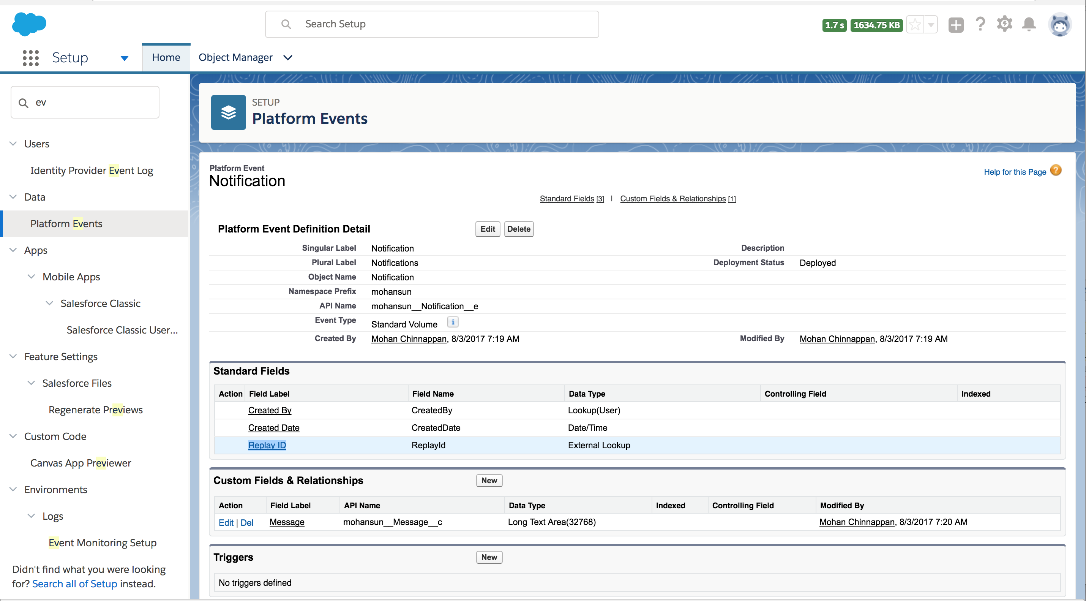This screenshot has height=601, width=1086.
Task: Click the Quick Find box containing 'ev'
Action: pos(85,103)
